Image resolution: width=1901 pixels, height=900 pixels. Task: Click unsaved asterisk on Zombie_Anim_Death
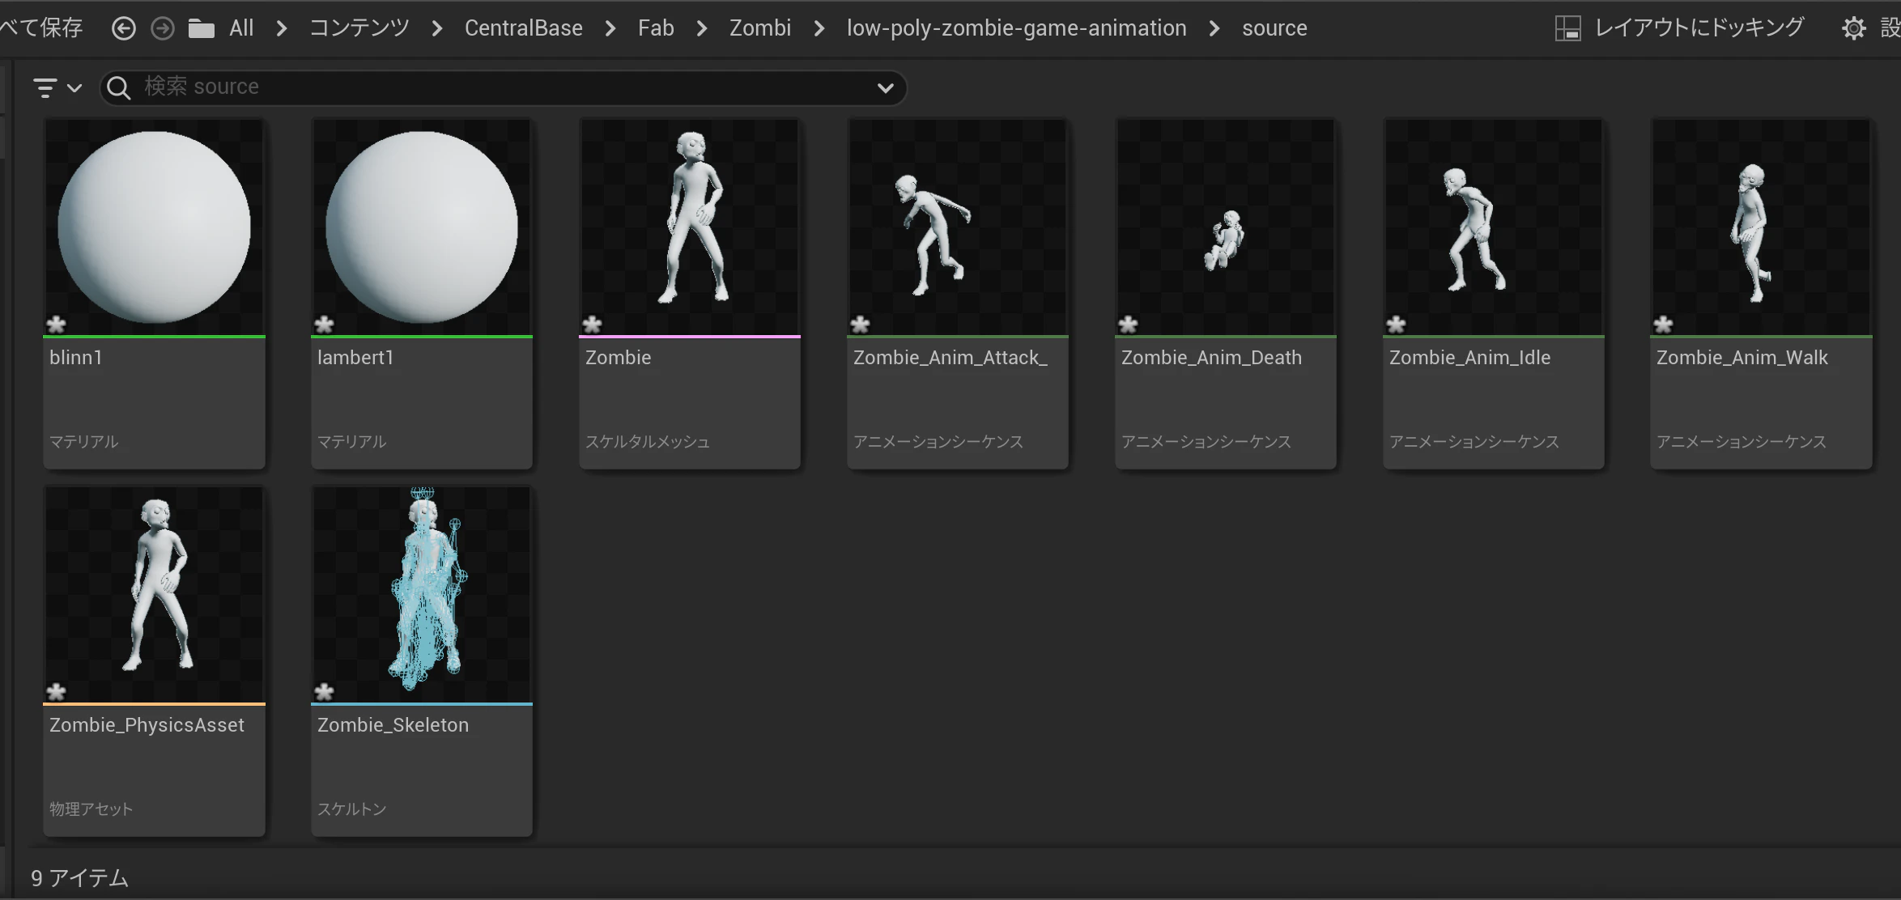tap(1128, 325)
